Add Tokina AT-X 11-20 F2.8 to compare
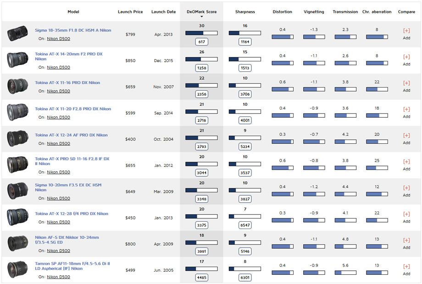 pyautogui.click(x=406, y=109)
